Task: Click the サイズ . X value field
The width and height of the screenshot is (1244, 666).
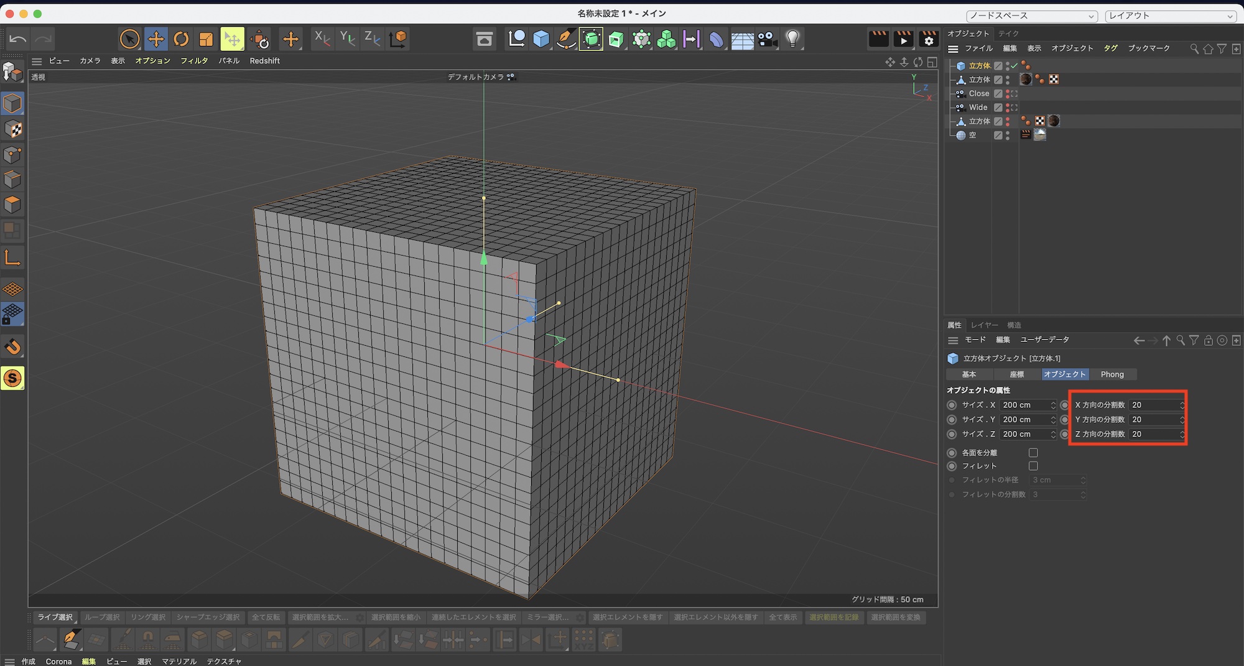Action: 1023,405
